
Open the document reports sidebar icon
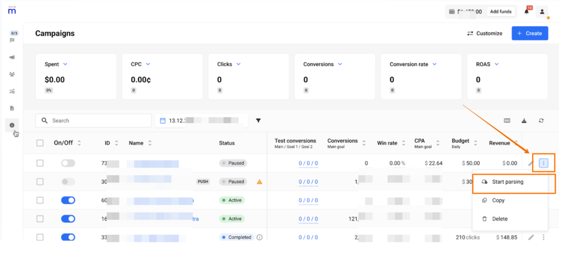click(12, 108)
